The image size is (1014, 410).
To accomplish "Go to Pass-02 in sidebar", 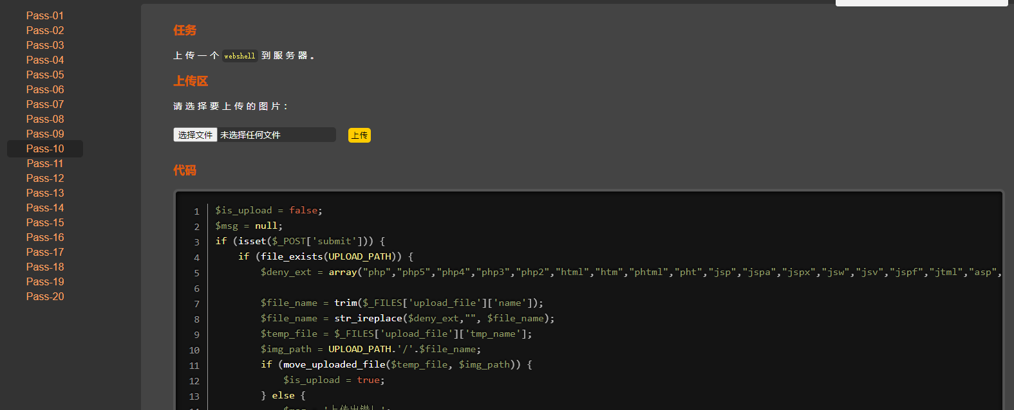I will pos(44,30).
